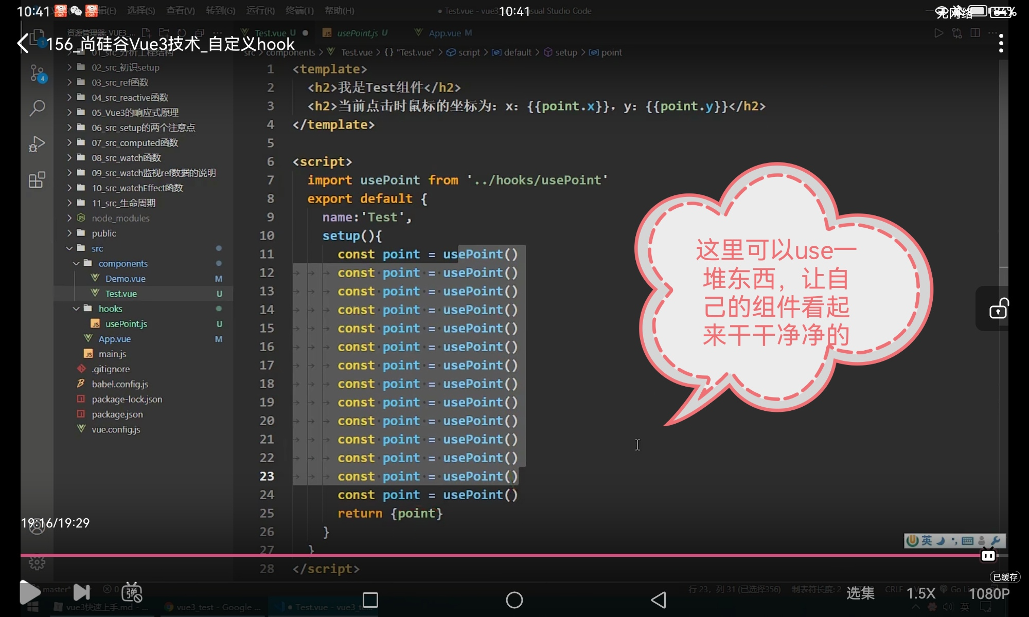Switch to the usePoint.js editor tab
This screenshot has height=617, width=1029.
click(x=357, y=33)
